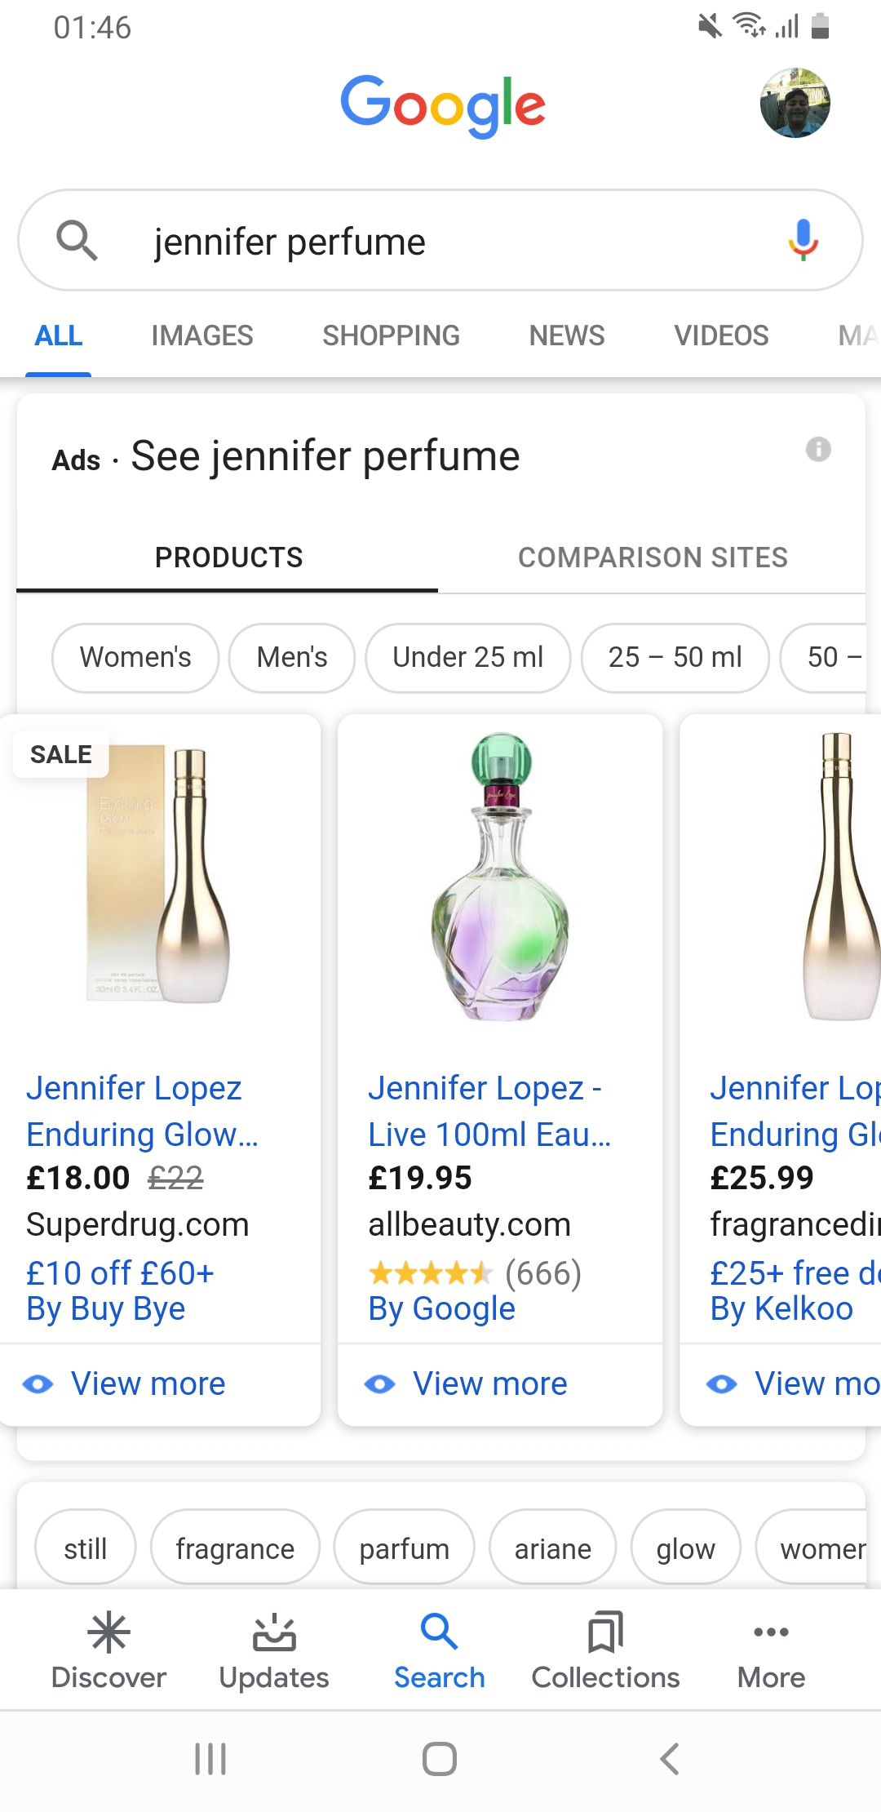881x1812 pixels.
Task: Tap the ads info icon
Action: (817, 449)
